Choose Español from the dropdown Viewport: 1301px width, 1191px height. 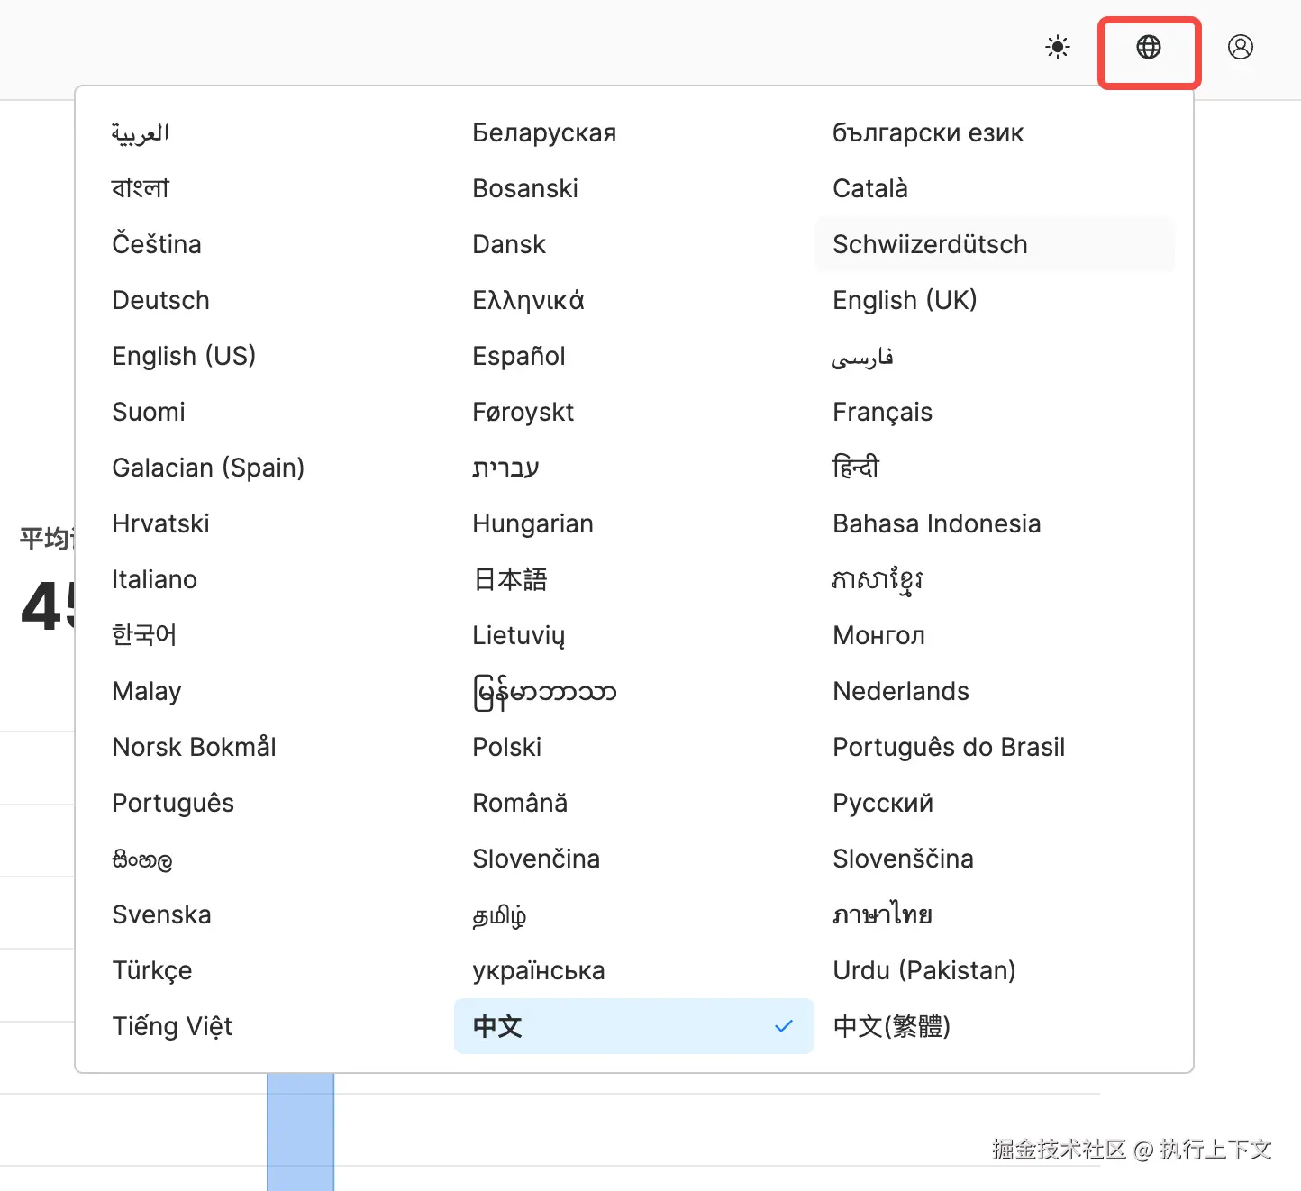519,356
